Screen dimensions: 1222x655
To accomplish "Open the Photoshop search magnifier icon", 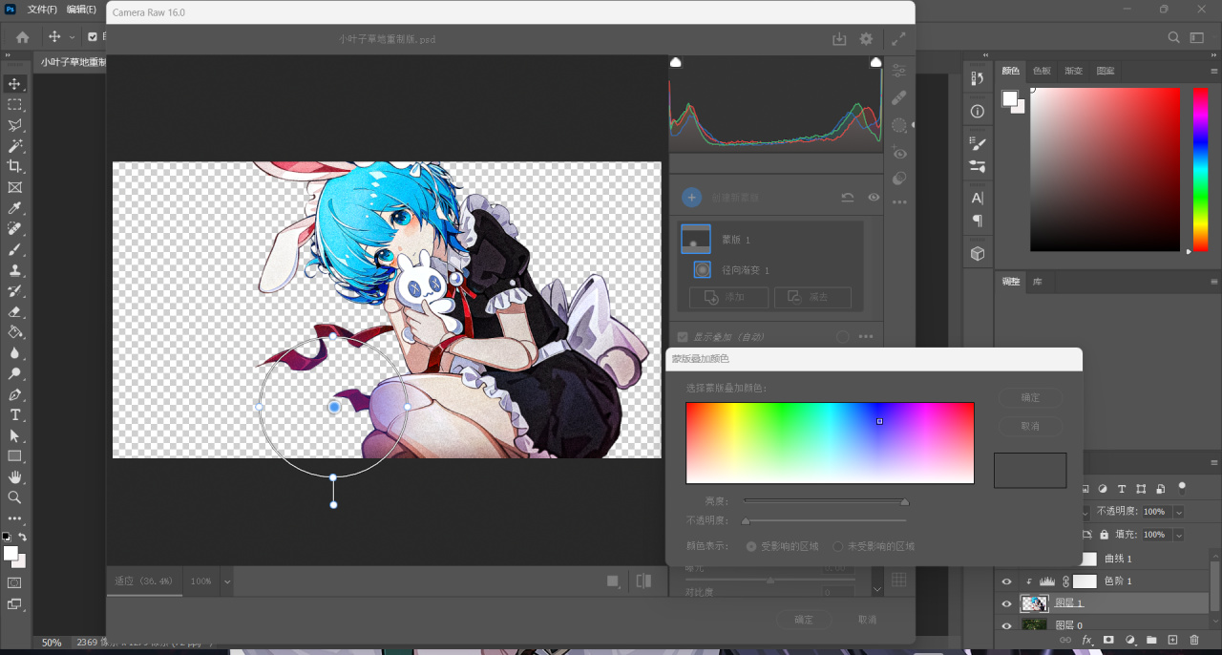I will (x=1174, y=37).
